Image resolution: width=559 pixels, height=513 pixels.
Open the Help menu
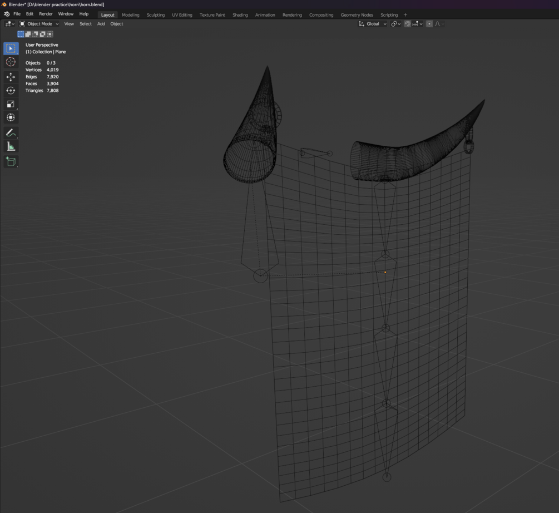click(x=84, y=14)
